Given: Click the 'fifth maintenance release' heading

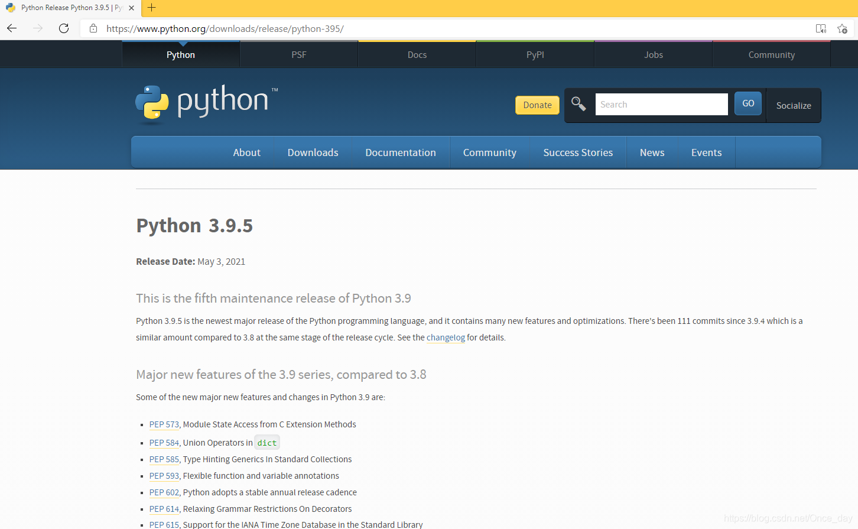Looking at the screenshot, I should pyautogui.click(x=274, y=298).
